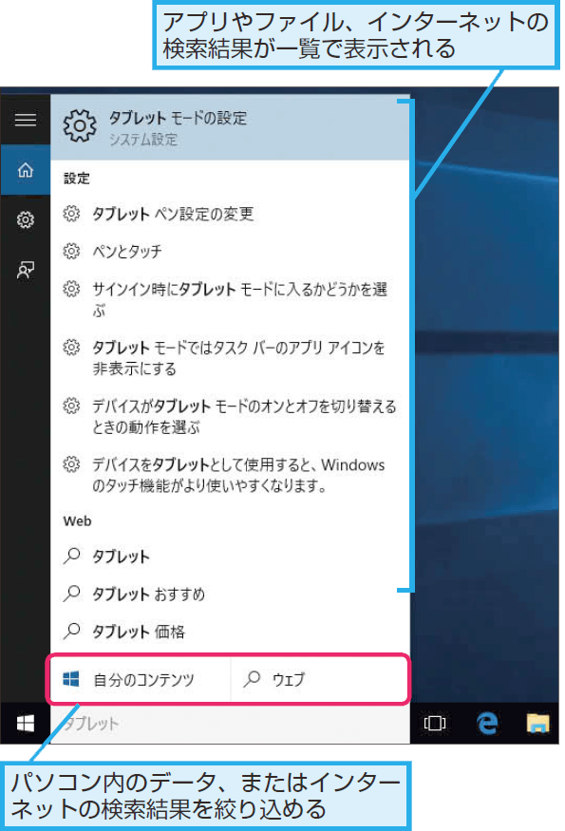The image size is (565, 831).
Task: Open File Explorer from the taskbar
Action: 537,723
